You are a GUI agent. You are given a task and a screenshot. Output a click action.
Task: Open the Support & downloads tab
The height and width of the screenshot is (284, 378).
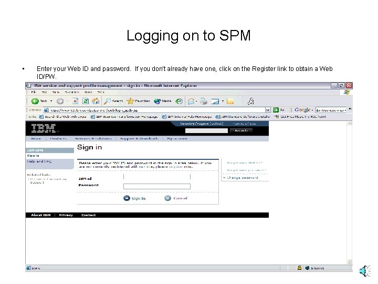click(x=139, y=139)
